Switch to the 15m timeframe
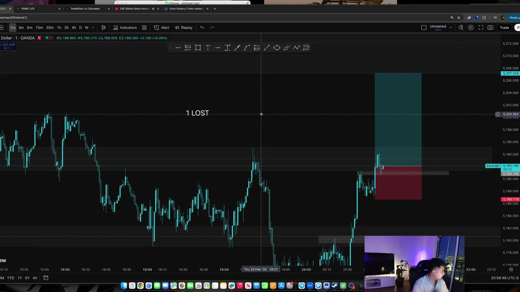This screenshot has height=292, width=520. coord(39,28)
